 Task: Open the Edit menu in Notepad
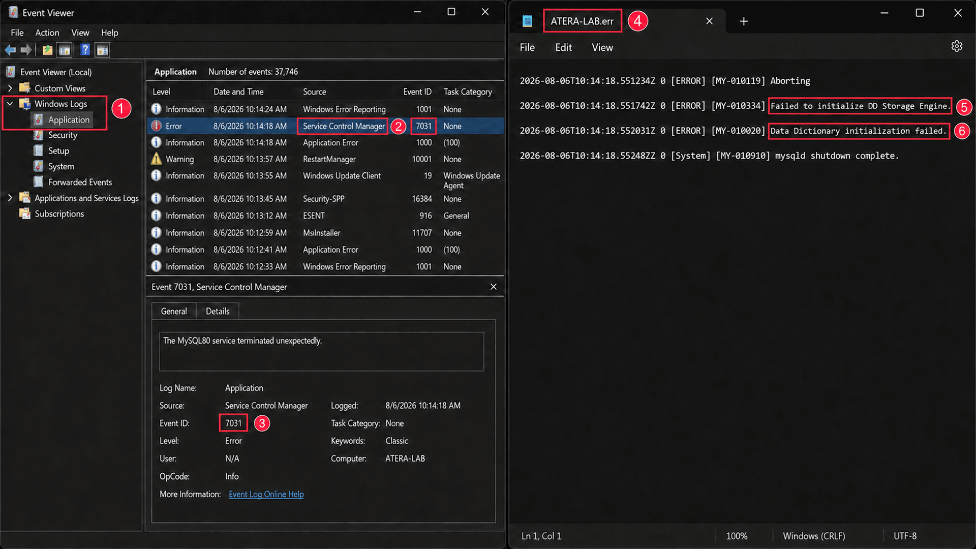click(563, 47)
